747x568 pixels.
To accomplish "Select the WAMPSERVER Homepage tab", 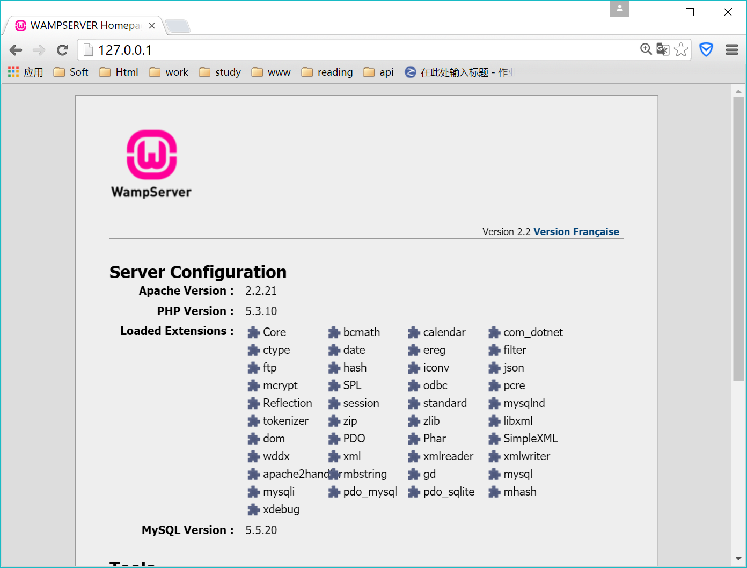I will [x=80, y=25].
